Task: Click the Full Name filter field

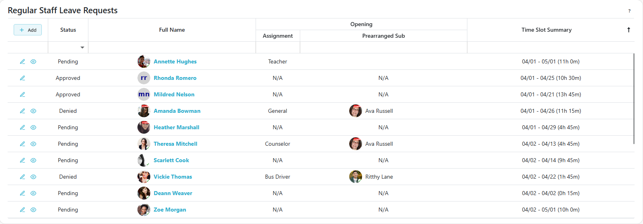Action: tap(172, 47)
